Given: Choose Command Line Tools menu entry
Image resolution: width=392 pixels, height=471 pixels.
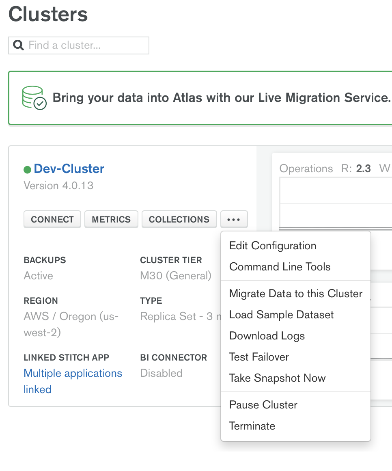Looking at the screenshot, I should pyautogui.click(x=280, y=267).
